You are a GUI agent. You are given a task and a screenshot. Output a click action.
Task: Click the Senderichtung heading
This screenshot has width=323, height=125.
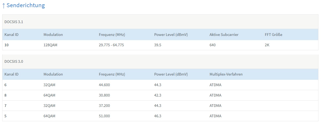pos(26,5)
